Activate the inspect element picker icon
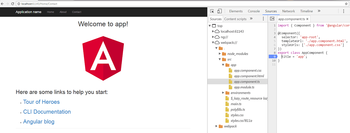Image resolution: width=350 pixels, height=133 pixels. [212, 11]
